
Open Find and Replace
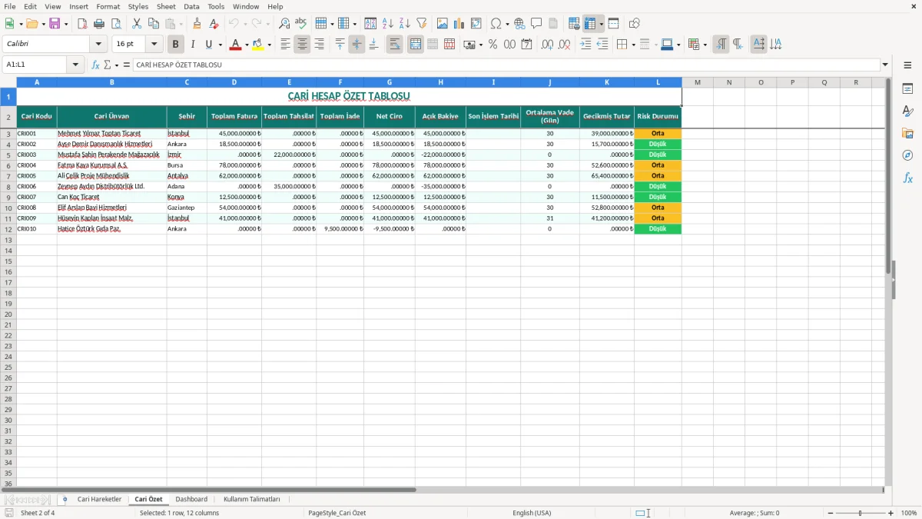(x=284, y=24)
